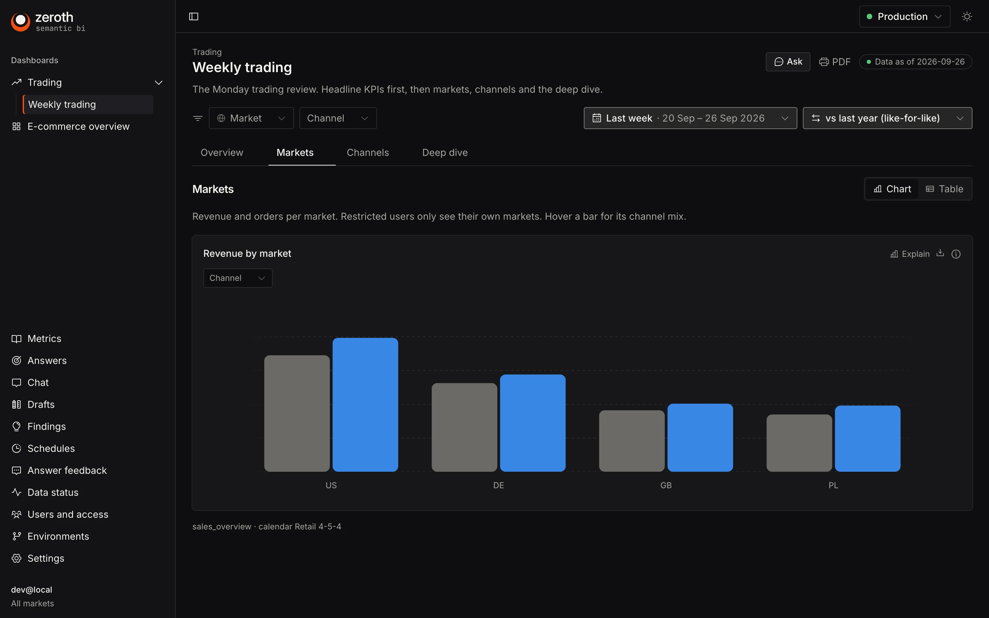This screenshot has height=618, width=989.
Task: Open the vs last year comparison dropdown
Action: pos(887,118)
